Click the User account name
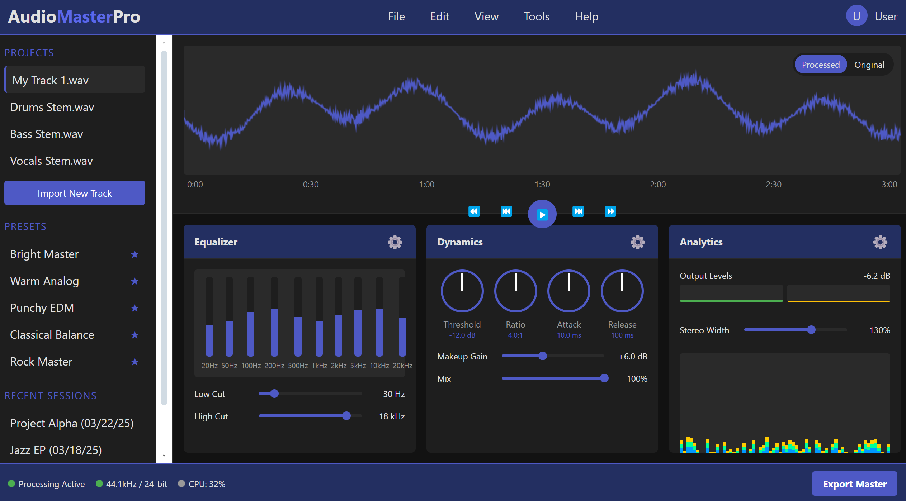 click(x=886, y=16)
